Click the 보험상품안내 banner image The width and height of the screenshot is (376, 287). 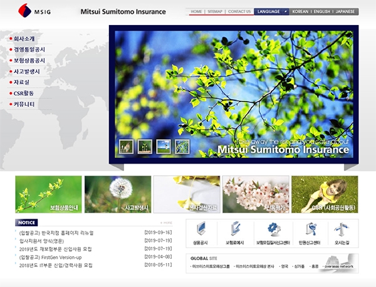coord(48,194)
